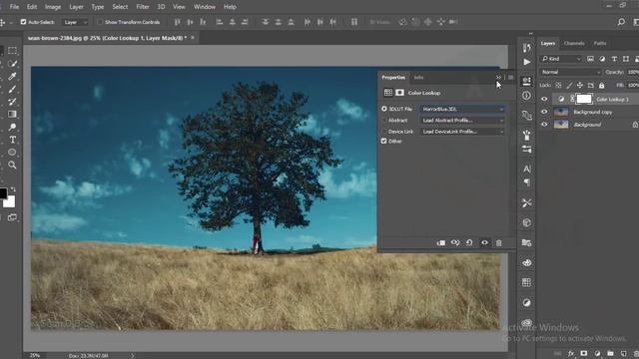Toggle the Dither checkbox
Viewport: 639px width, 359px height.
tap(383, 141)
